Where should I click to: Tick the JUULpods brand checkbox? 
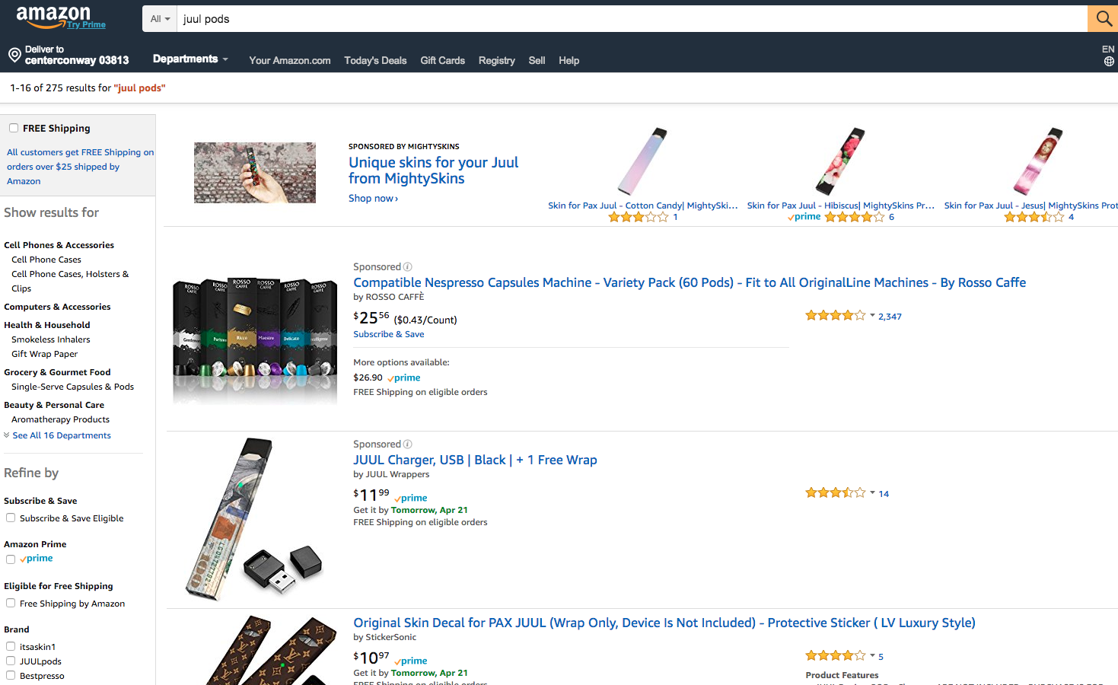pos(11,661)
